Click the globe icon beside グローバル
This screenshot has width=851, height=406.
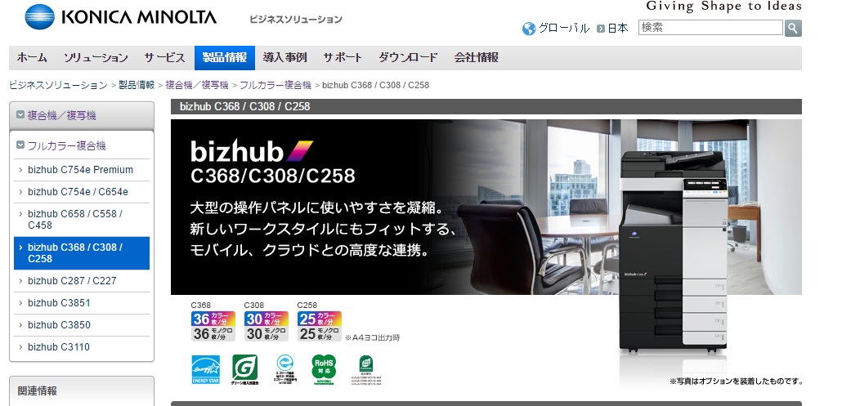(529, 29)
